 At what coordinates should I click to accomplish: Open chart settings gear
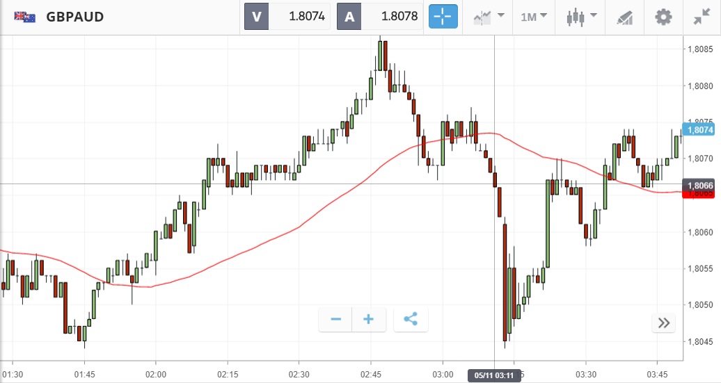664,17
